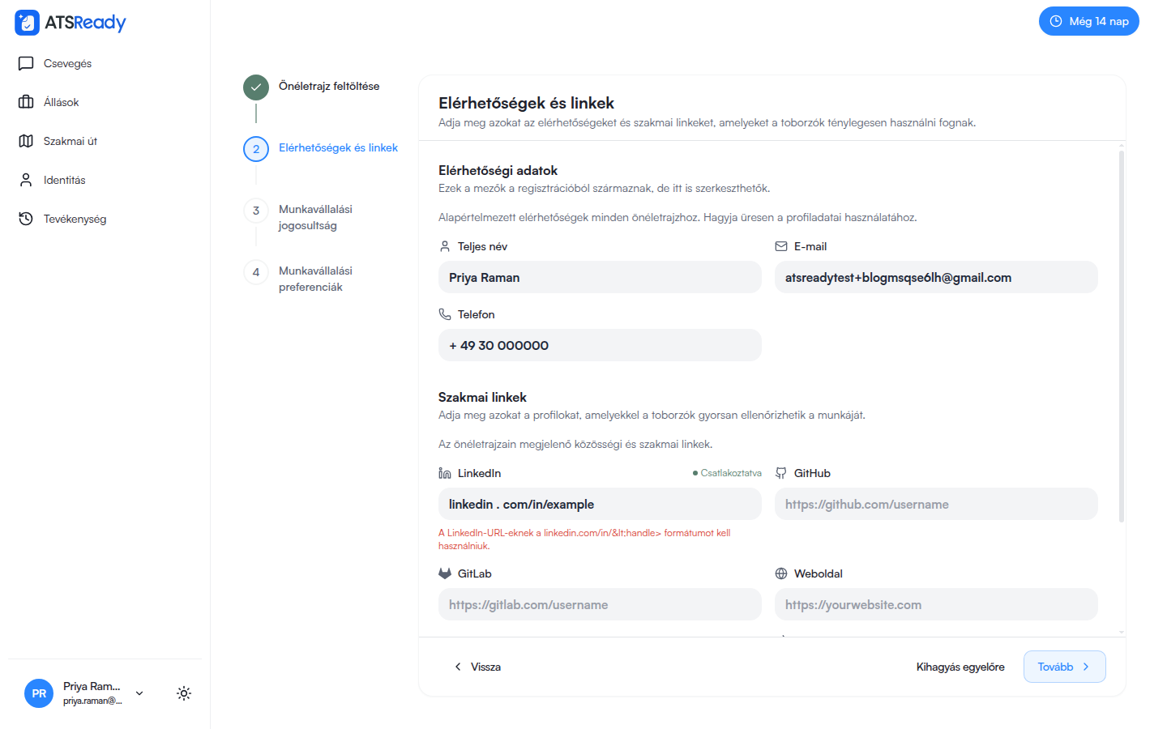This screenshot has width=1167, height=729.
Task: Click the Még 14 nap trial button
Action: [1088, 21]
